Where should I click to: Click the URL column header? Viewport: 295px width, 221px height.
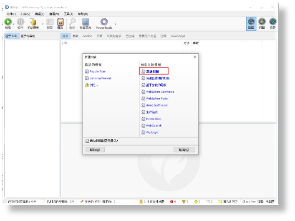click(x=65, y=43)
